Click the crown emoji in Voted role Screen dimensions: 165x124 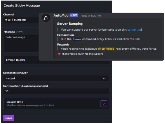[103, 49]
